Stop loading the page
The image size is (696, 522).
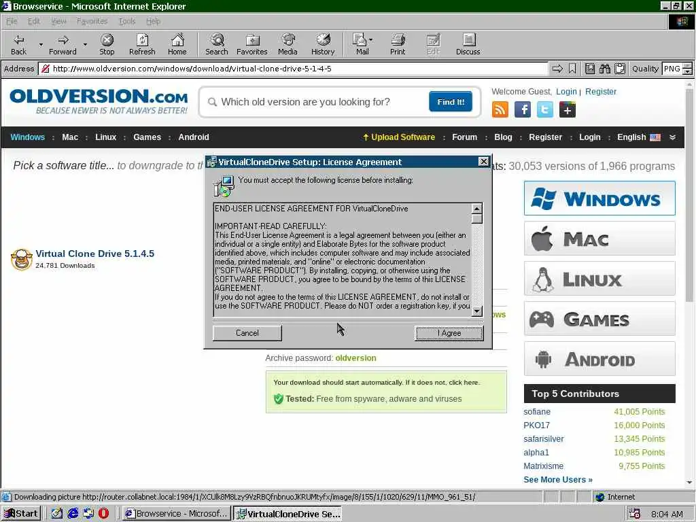[107, 44]
